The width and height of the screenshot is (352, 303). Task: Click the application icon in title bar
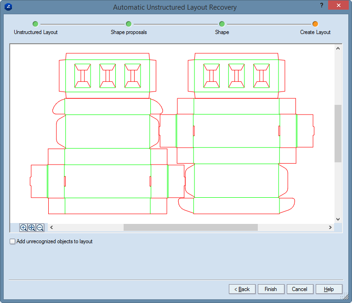pos(7,7)
